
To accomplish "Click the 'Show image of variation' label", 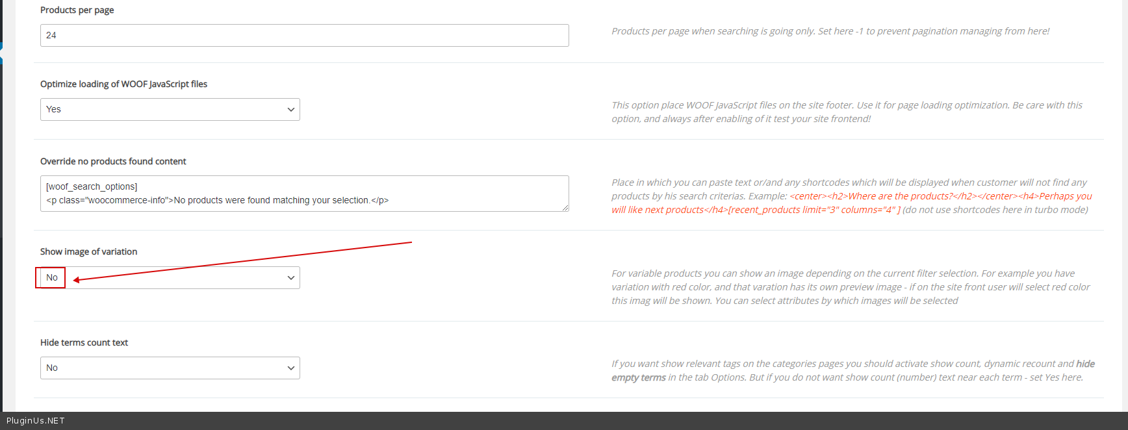I will tap(88, 252).
